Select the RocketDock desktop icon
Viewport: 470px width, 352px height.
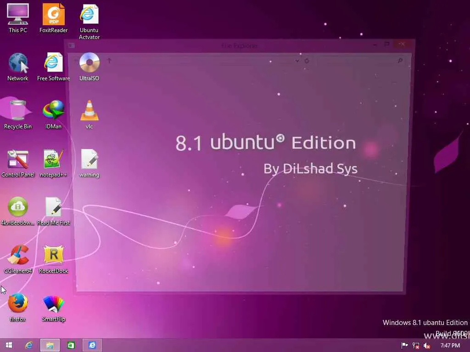click(53, 259)
